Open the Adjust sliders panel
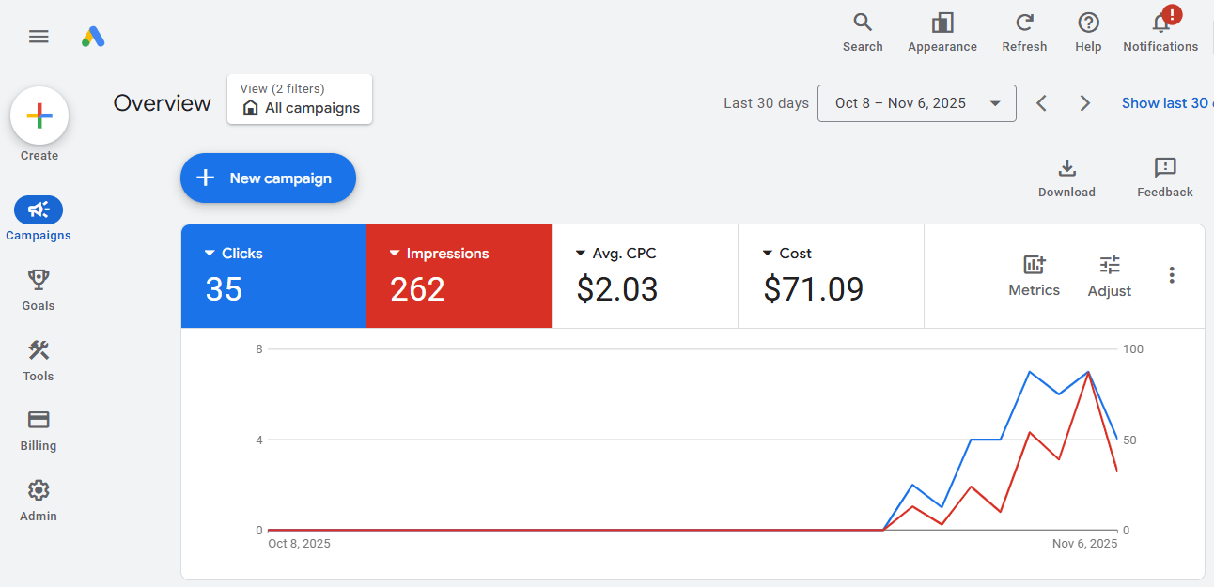 point(1110,266)
